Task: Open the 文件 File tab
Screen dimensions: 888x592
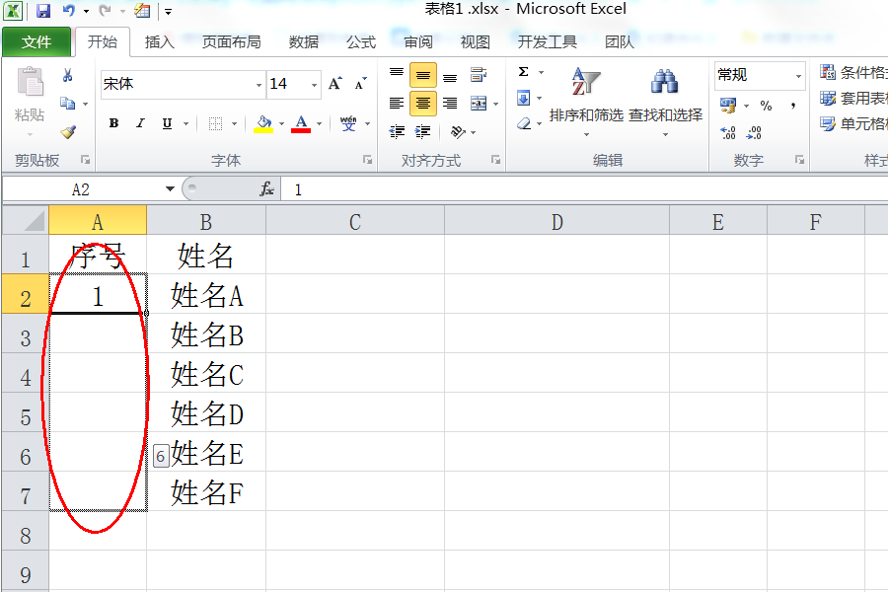Action: [37, 41]
